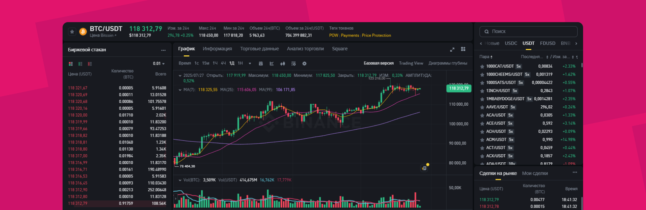
Task: Open the Цена Bitcoin link
Action: (103, 35)
